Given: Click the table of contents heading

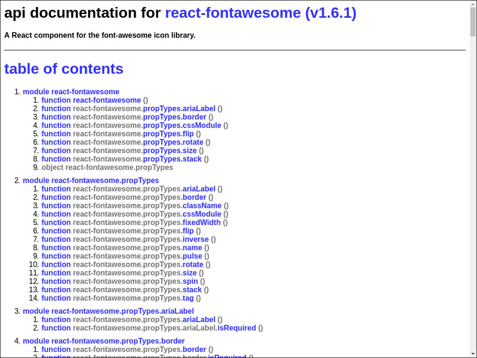Looking at the screenshot, I should tap(64, 69).
